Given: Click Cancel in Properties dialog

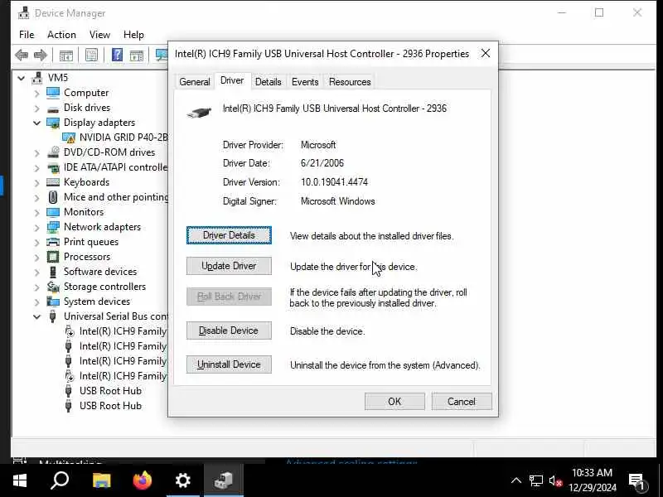Looking at the screenshot, I should (462, 402).
